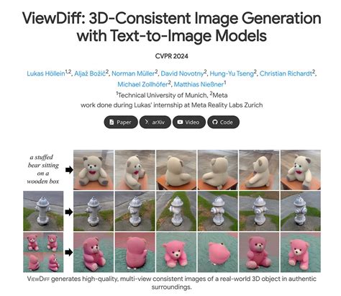Click the arXiv logo icon
Screen dimensions: 341x296
[147, 122]
